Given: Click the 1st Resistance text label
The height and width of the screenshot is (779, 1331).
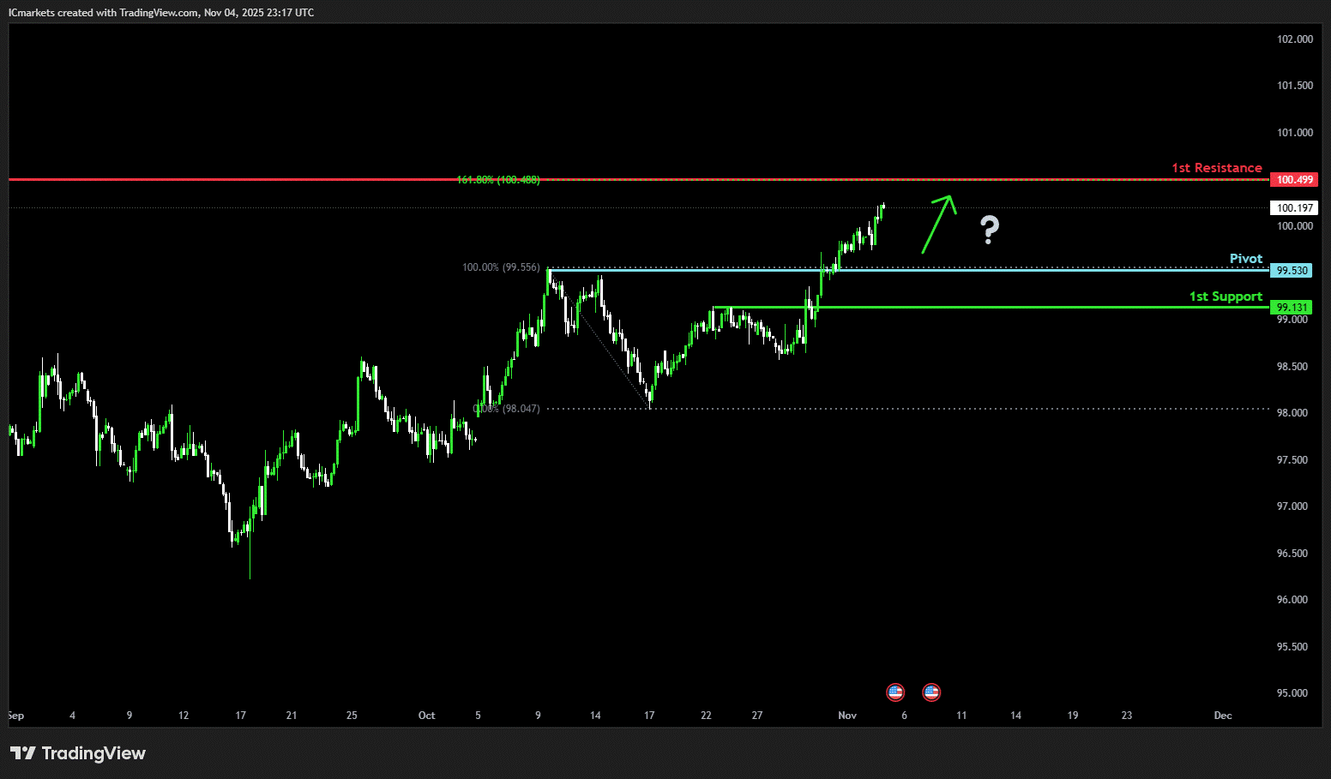Looking at the screenshot, I should [1216, 168].
